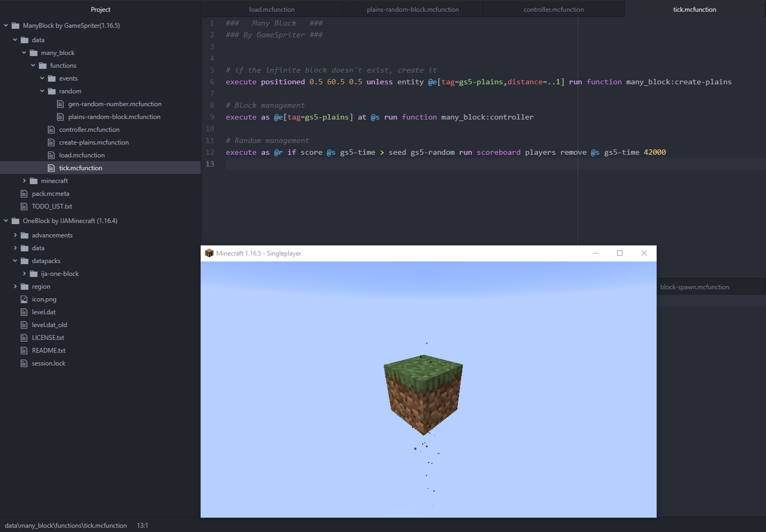This screenshot has width=766, height=532.
Task: Select the tick.mcfunction editor tab
Action: [x=694, y=9]
